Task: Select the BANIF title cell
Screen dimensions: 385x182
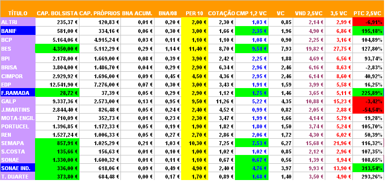Action: tap(18, 31)
